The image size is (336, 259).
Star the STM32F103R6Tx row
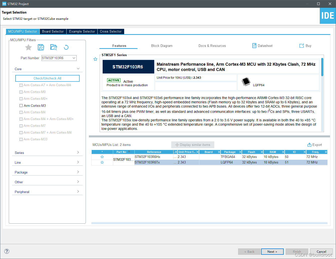tap(102, 162)
